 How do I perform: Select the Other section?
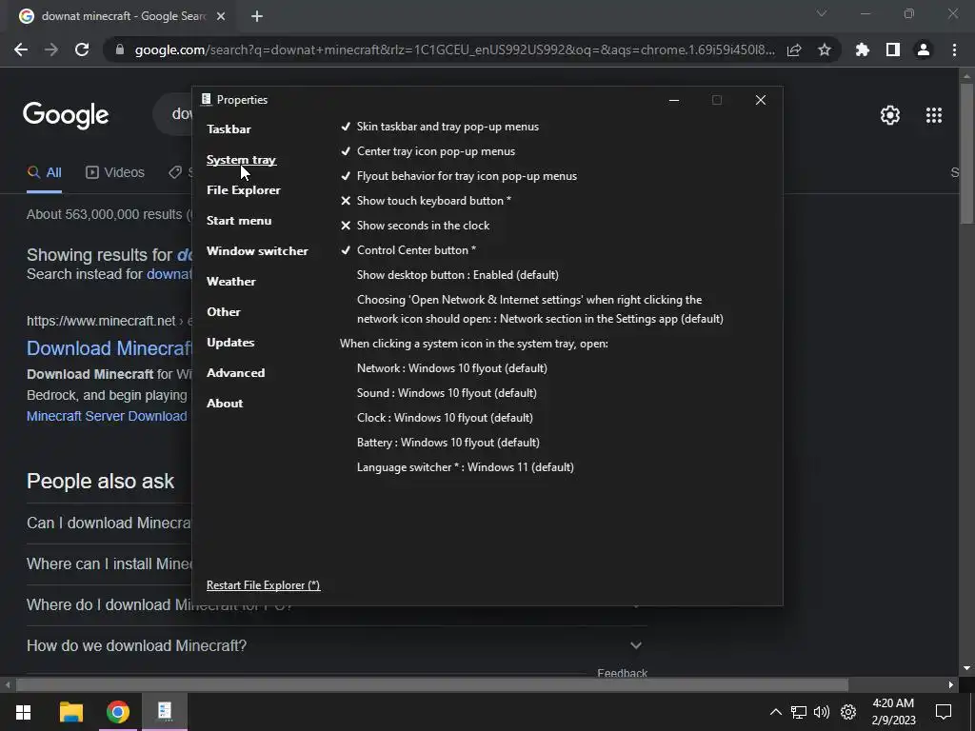point(223,312)
